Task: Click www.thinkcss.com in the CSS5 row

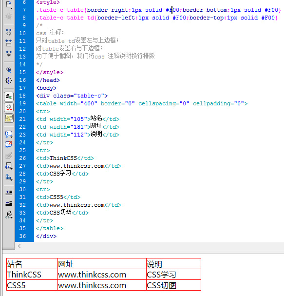Action: pos(92,285)
